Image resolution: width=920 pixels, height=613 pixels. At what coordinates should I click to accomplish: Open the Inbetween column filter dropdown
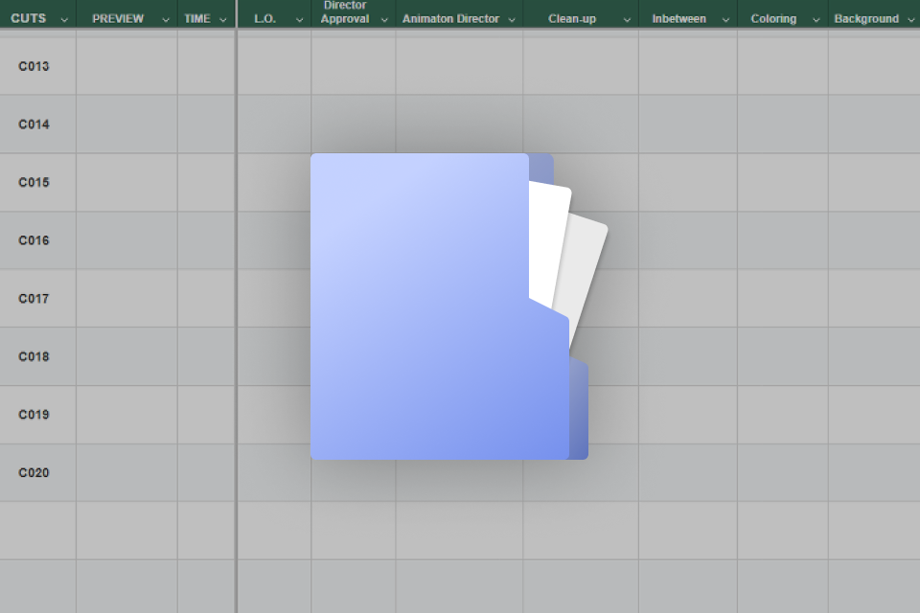point(725,19)
